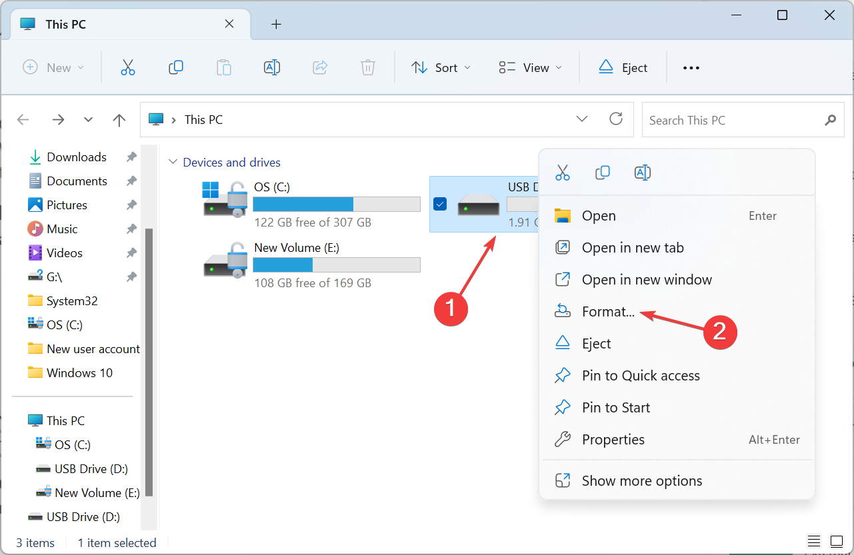The height and width of the screenshot is (555, 854).
Task: Click the Copy icon in the toolbar
Action: [x=176, y=67]
